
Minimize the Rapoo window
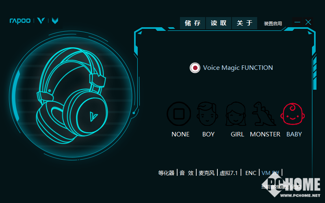point(297,22)
